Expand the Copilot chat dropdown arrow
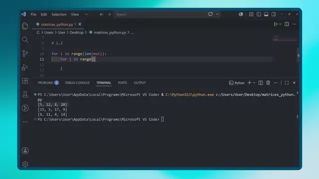 (x=217, y=14)
